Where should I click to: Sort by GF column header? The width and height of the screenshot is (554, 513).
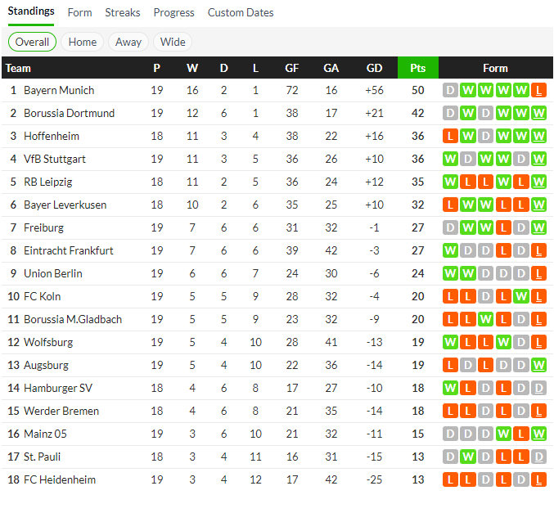pos(292,68)
